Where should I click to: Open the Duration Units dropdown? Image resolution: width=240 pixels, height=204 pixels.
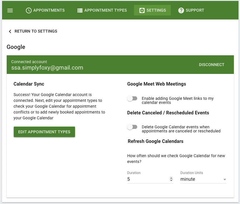(204, 179)
